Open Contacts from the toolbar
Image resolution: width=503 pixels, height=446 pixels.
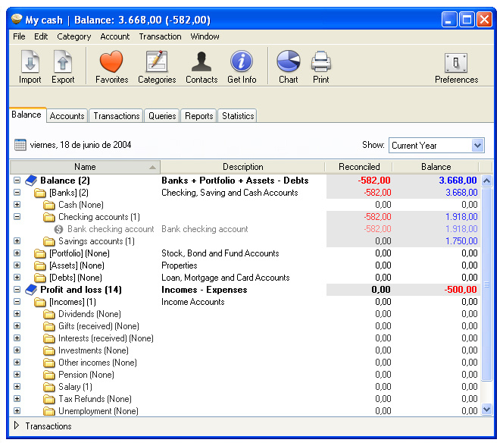(202, 66)
